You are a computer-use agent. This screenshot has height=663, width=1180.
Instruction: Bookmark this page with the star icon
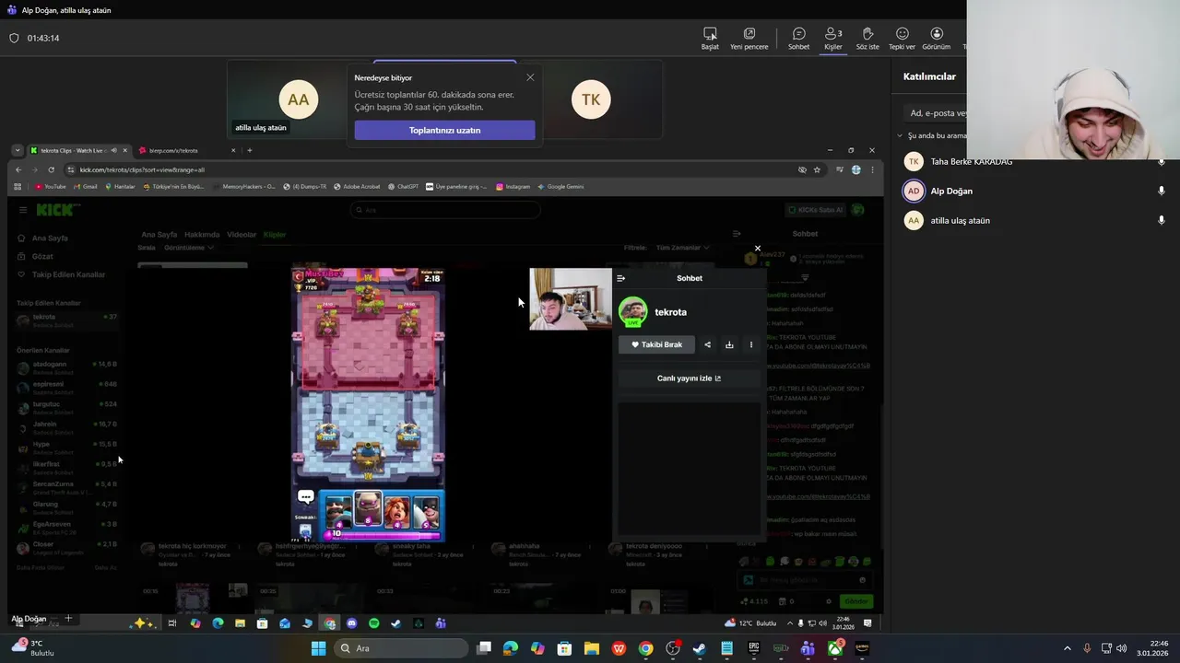point(817,169)
